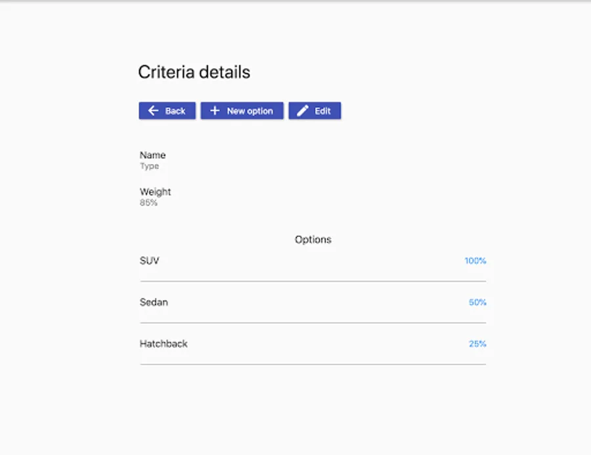591x455 pixels.
Task: Click the divider line below the SUV row
Action: (x=313, y=282)
